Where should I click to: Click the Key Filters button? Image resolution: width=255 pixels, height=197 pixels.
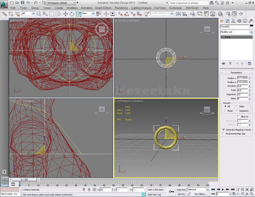click(x=201, y=194)
